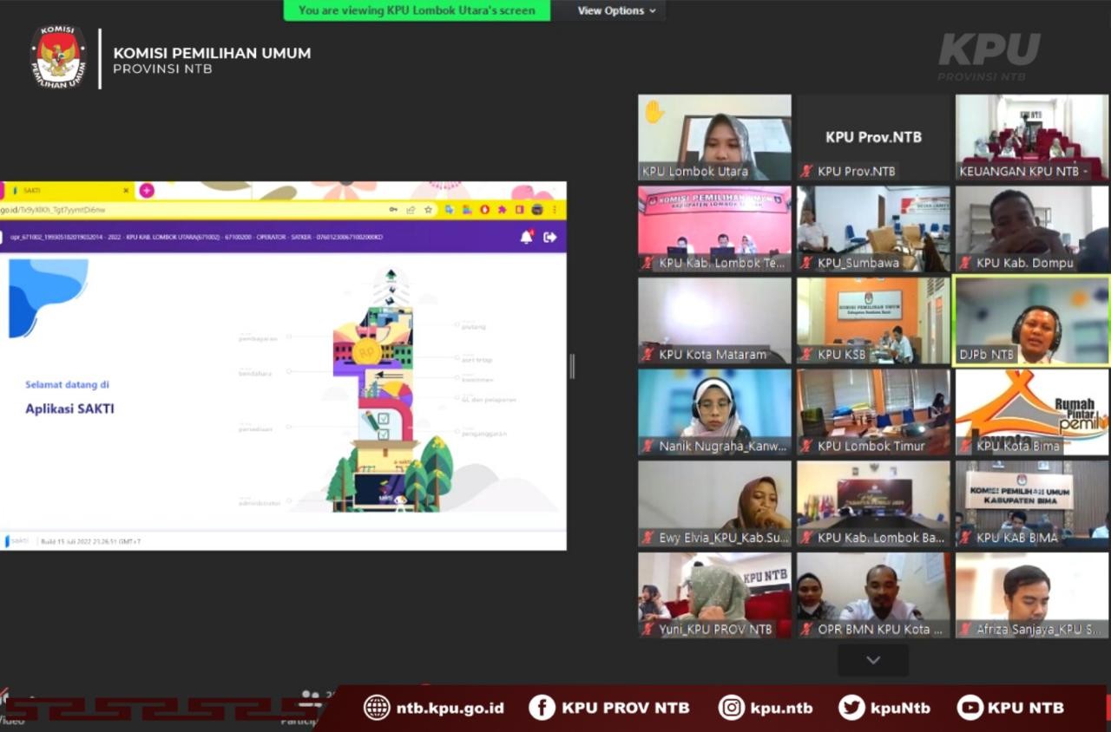This screenshot has height=732, width=1111.
Task: Select the DJPb NTB speaker tile
Action: [1032, 320]
